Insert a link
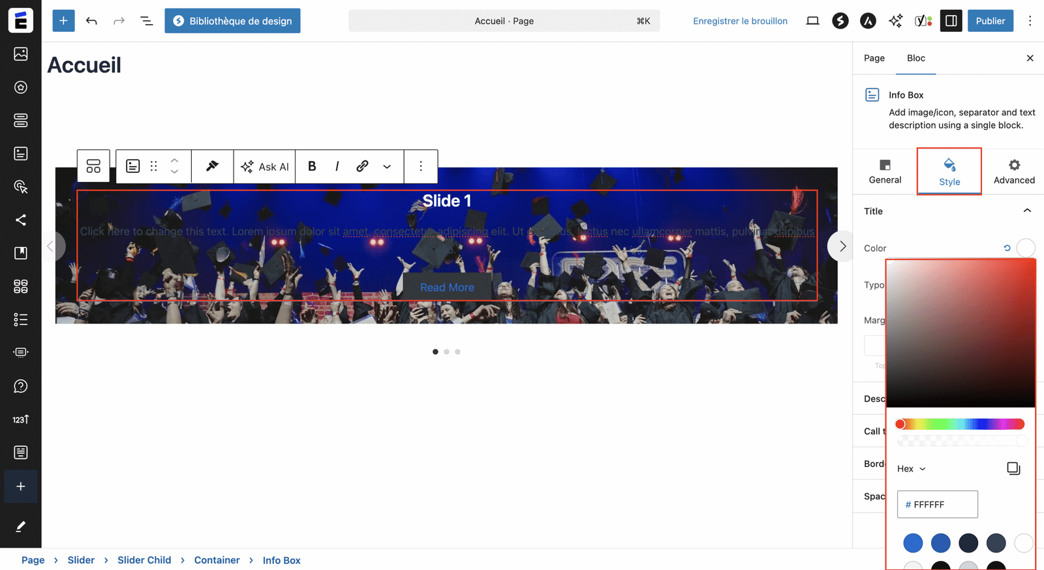Image resolution: width=1044 pixels, height=570 pixels. 362,166
